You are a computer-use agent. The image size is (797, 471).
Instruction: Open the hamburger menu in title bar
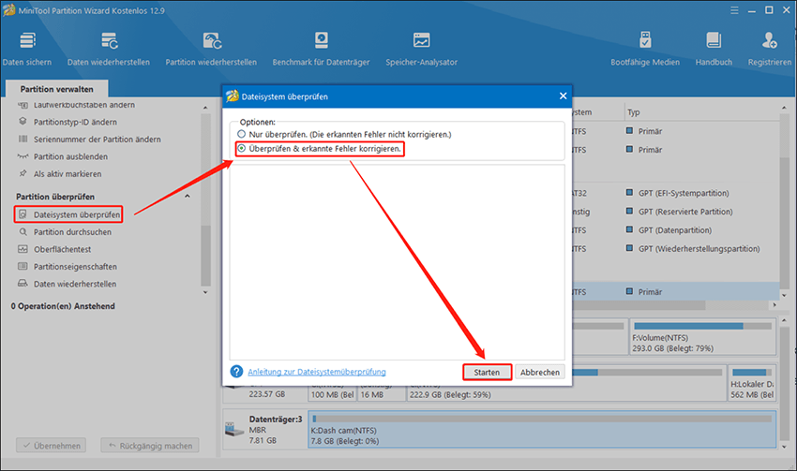click(x=734, y=10)
